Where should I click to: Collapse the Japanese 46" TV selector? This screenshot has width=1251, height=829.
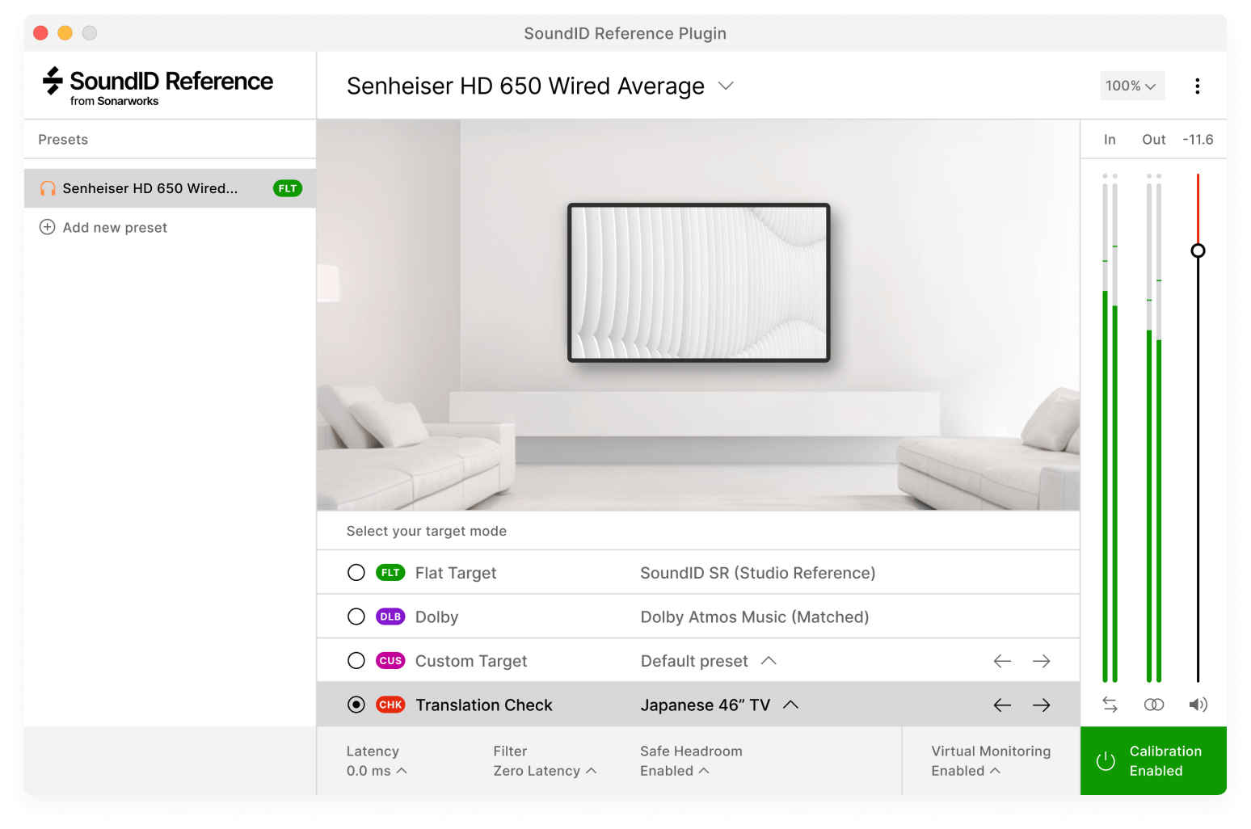pos(791,704)
